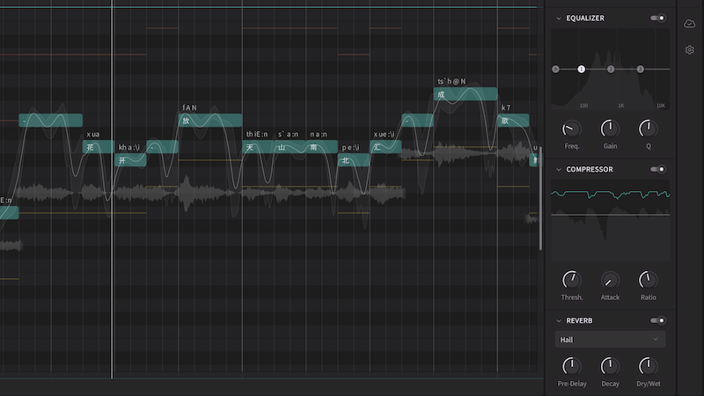Screen dimensions: 704x396
Task: Select equalizer band node 1
Action: tap(581, 69)
